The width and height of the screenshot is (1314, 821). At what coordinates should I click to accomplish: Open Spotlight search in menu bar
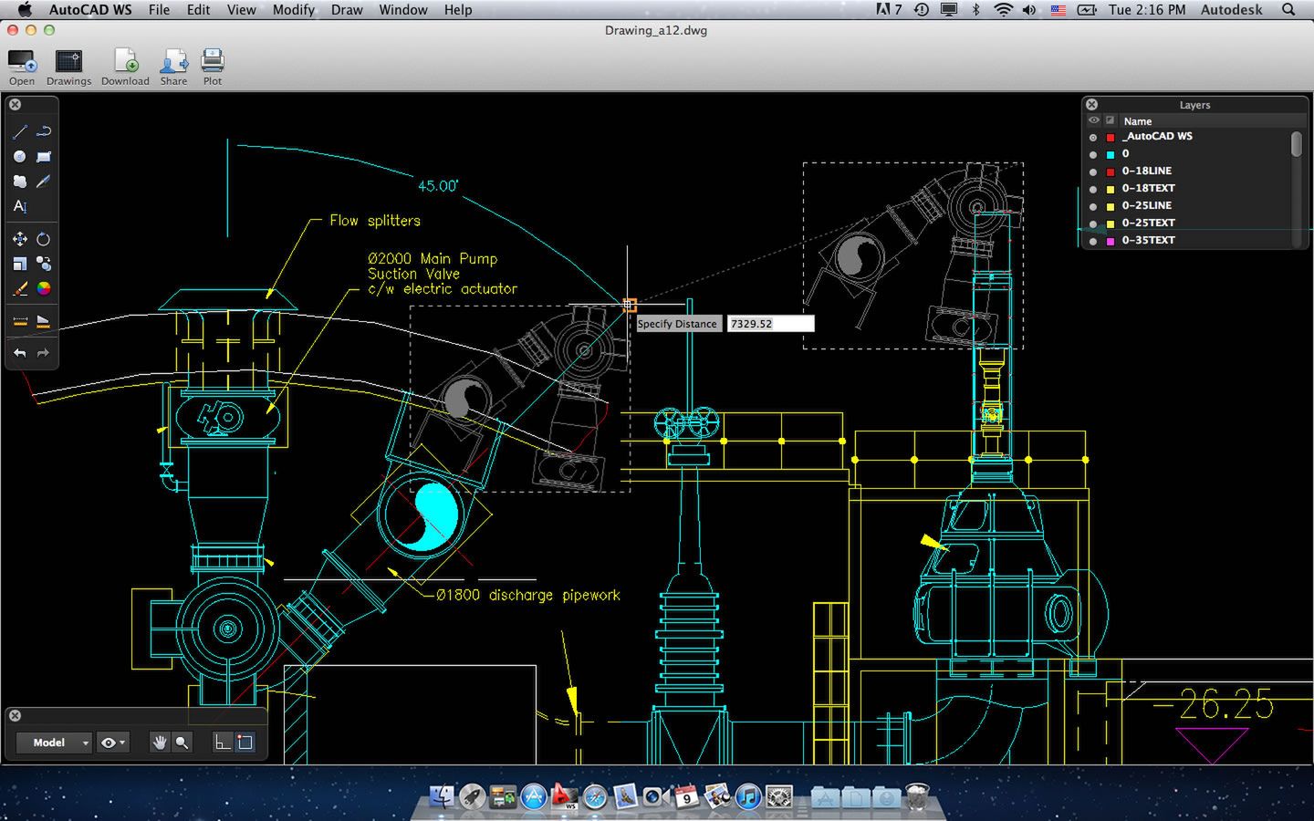tap(1288, 10)
